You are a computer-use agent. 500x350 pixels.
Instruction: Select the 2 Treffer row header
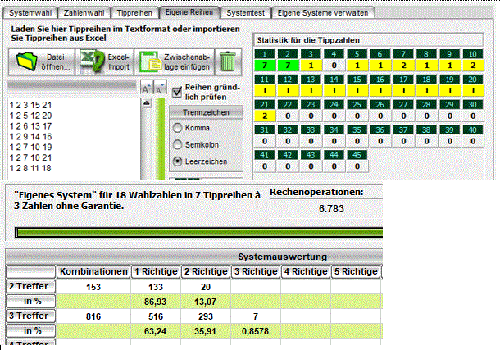coord(30,286)
